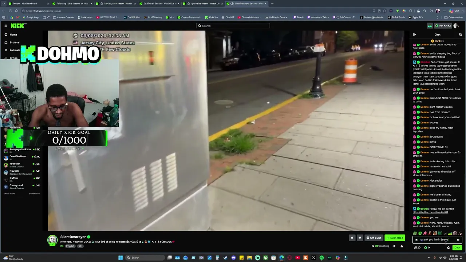The width and height of the screenshot is (466, 262).
Task: Open kyootbot channel in sidebar
Action: [x=22, y=164]
